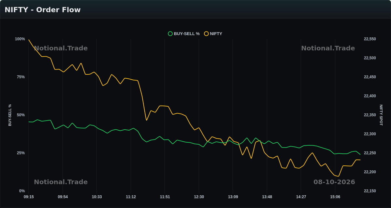The height and width of the screenshot is (208, 391).
Task: Click the 75% left axis label
Action: 21,77
